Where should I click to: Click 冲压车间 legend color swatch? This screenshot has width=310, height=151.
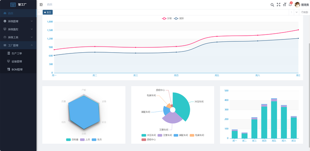(144, 135)
